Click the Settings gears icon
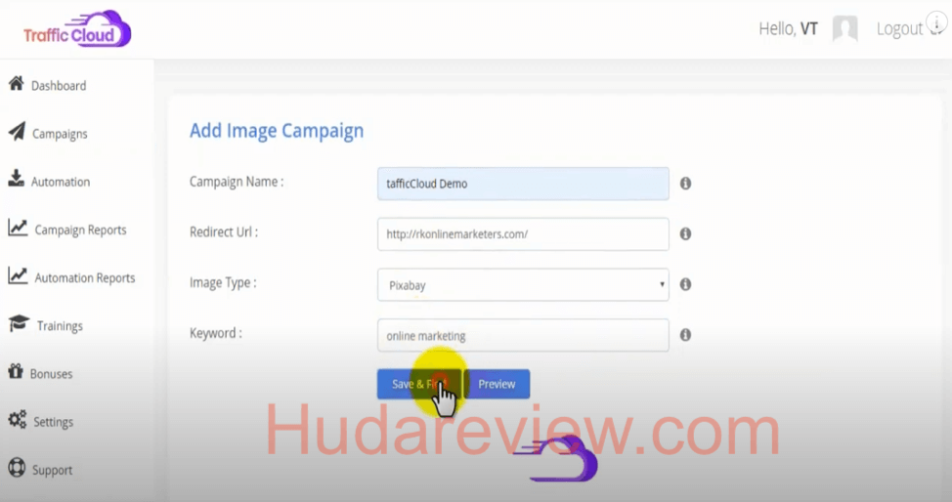The width and height of the screenshot is (952, 502). (x=17, y=419)
